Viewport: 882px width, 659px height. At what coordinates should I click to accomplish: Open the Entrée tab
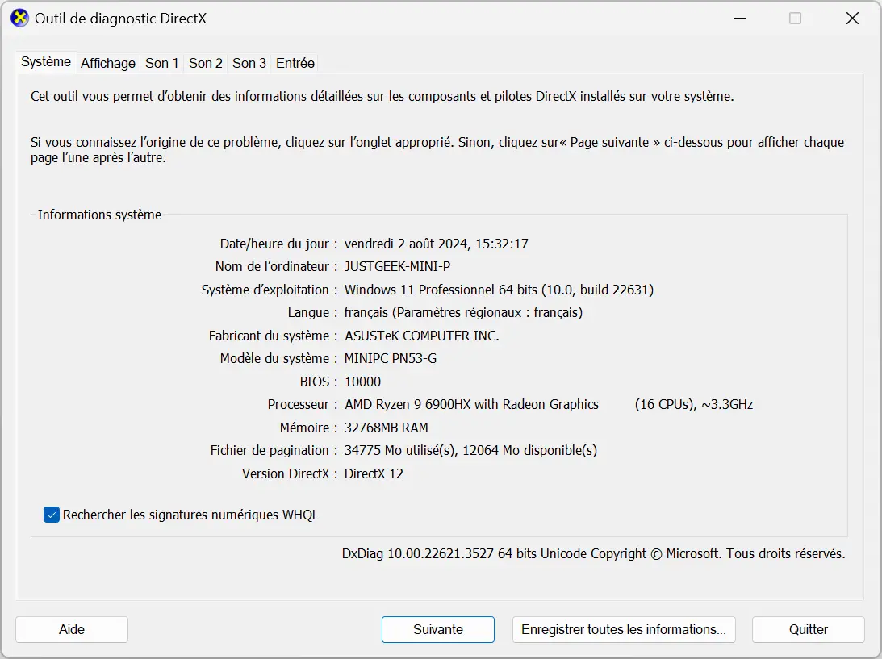click(x=295, y=63)
